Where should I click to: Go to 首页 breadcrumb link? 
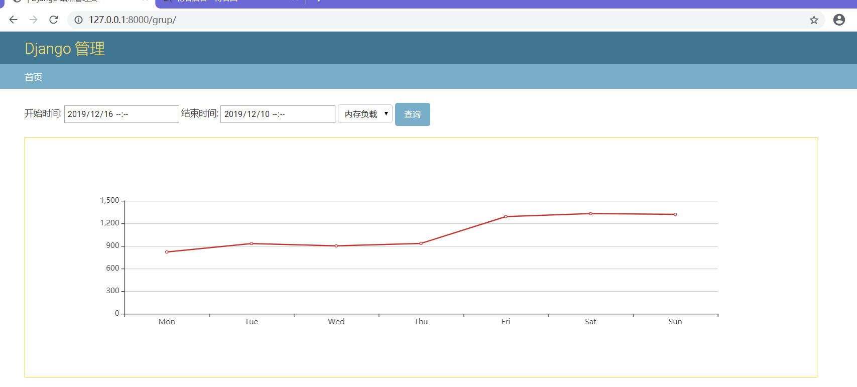34,77
